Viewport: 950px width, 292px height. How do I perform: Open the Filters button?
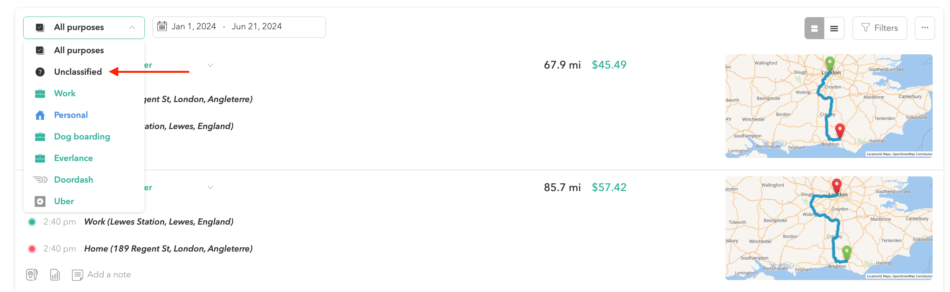pyautogui.click(x=880, y=28)
